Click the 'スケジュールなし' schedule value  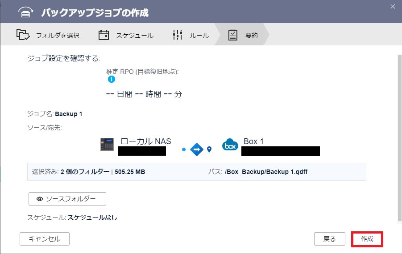point(92,218)
